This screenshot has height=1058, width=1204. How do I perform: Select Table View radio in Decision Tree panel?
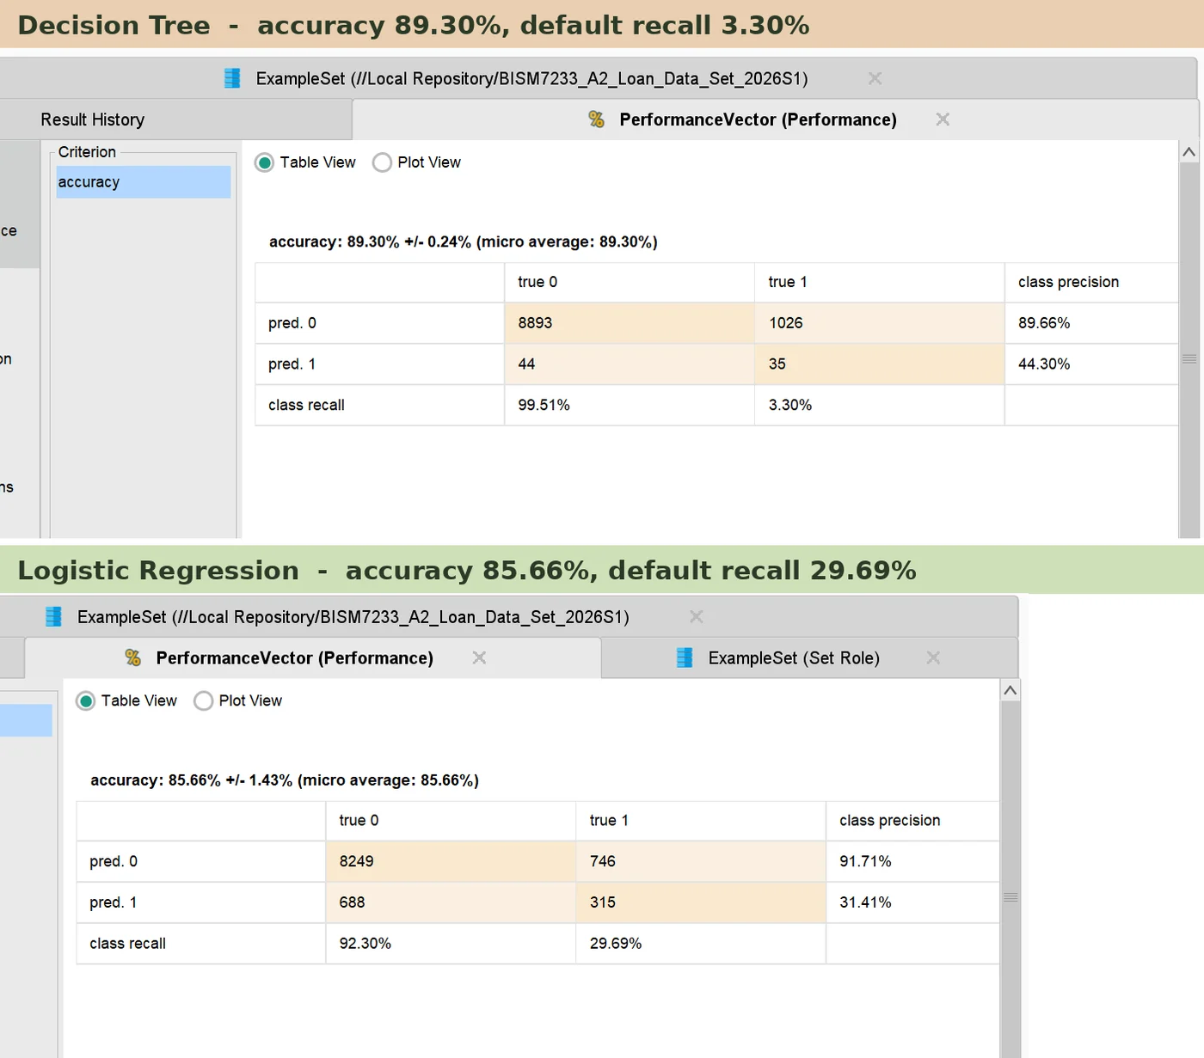265,162
